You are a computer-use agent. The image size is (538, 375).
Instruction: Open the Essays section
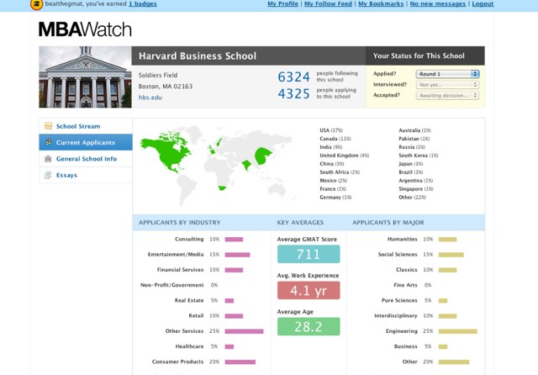click(x=86, y=175)
